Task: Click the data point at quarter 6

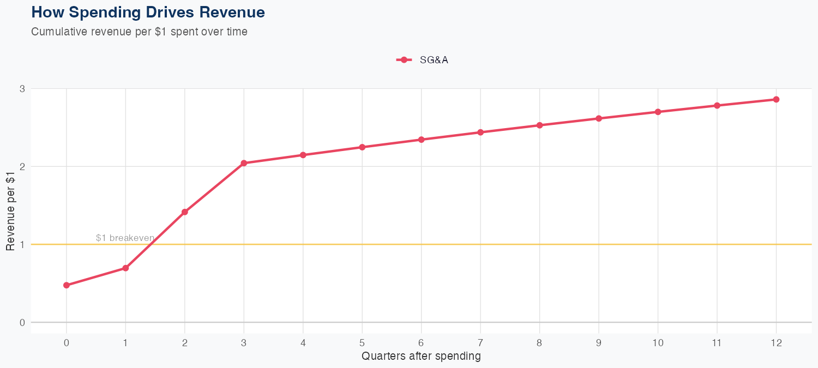Action: (421, 140)
